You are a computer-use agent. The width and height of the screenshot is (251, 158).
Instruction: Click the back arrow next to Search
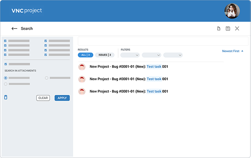[x=14, y=28]
